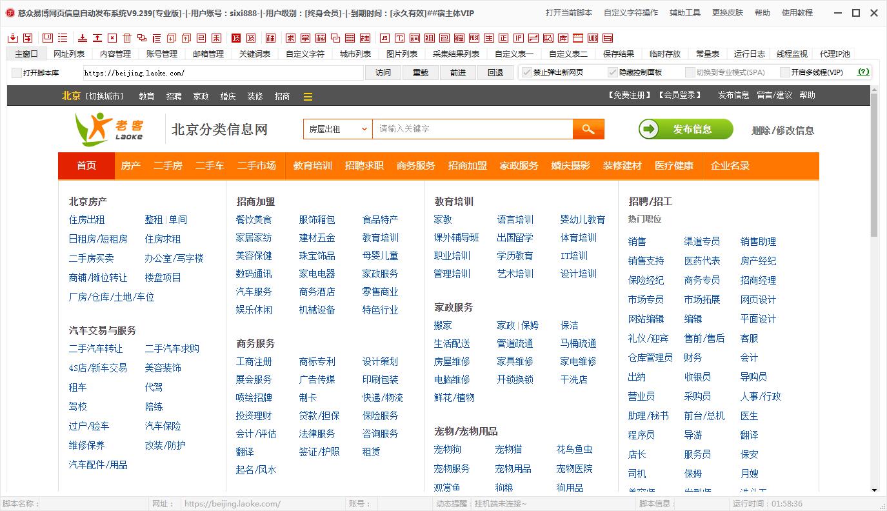Image resolution: width=887 pixels, height=511 pixels.
Task: Click the 末 toolbar icon
Action: (x=216, y=38)
